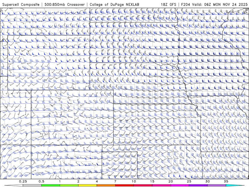Viewport: 249px width, 187px height.
Task: Click the legend value label 15
Action: point(152,181)
